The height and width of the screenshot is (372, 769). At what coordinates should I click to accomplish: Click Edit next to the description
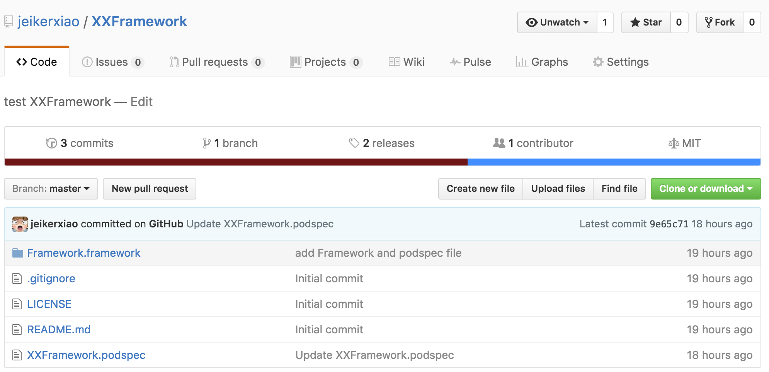coord(141,102)
